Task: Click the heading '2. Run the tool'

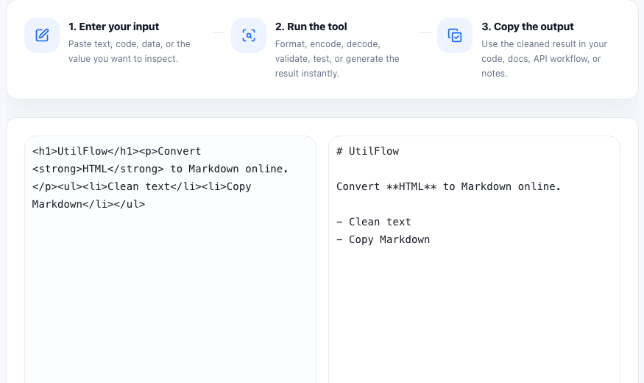Action: (311, 27)
